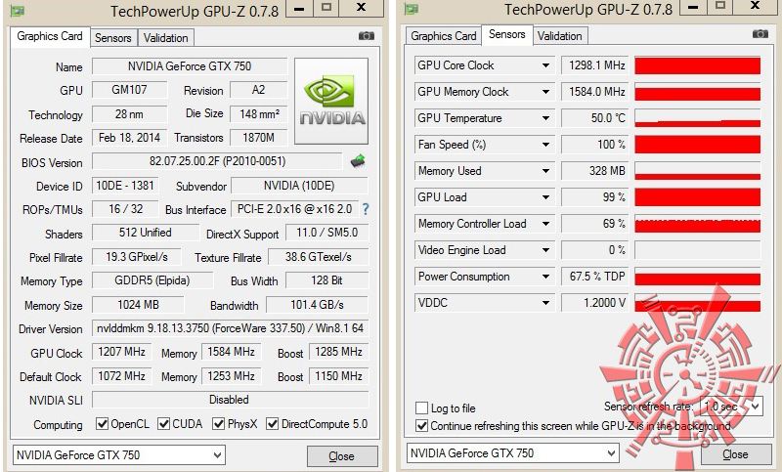Viewport: 782px width, 472px height.
Task: Click the BIOS save chip icon
Action: click(358, 161)
